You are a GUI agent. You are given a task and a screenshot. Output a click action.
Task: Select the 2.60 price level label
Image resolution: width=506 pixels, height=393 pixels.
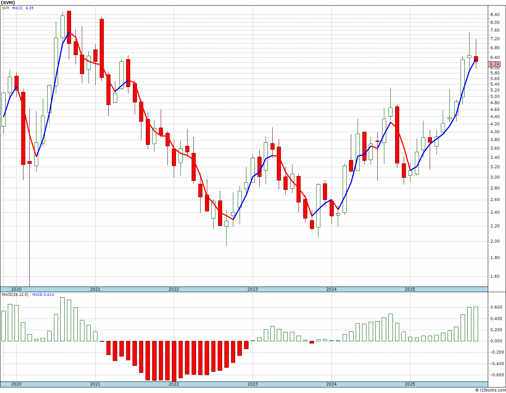495,200
